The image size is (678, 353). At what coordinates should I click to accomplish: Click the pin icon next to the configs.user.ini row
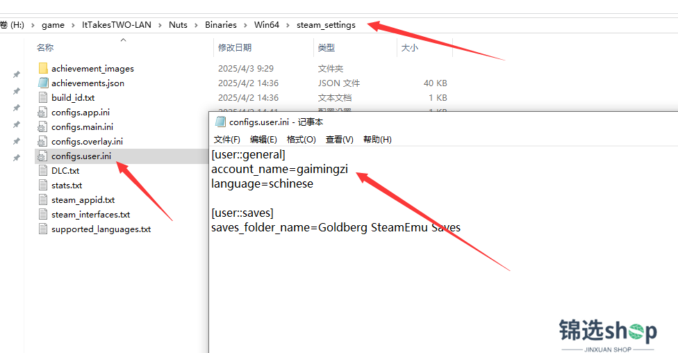17,158
